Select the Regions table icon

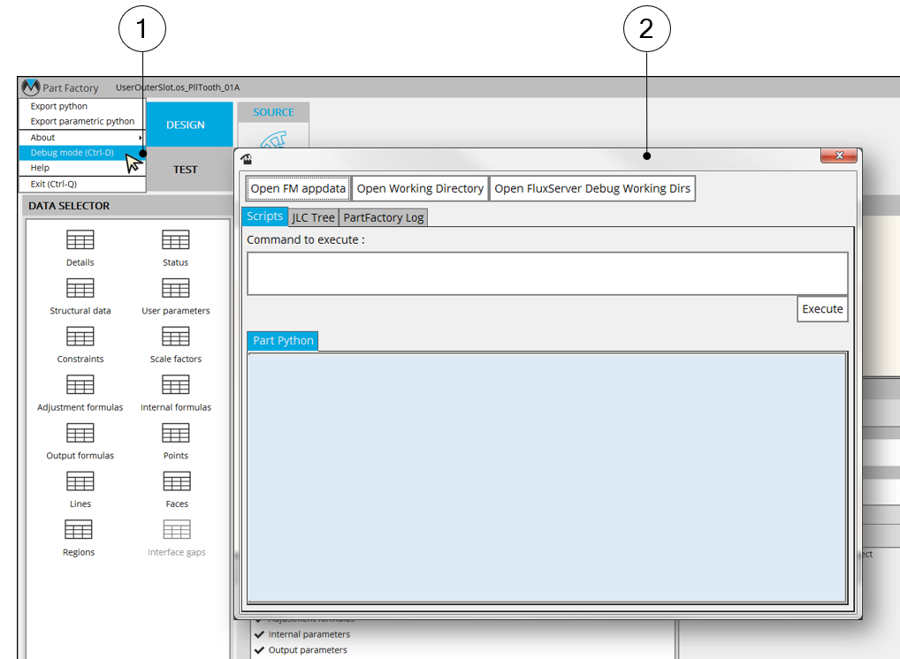79,530
